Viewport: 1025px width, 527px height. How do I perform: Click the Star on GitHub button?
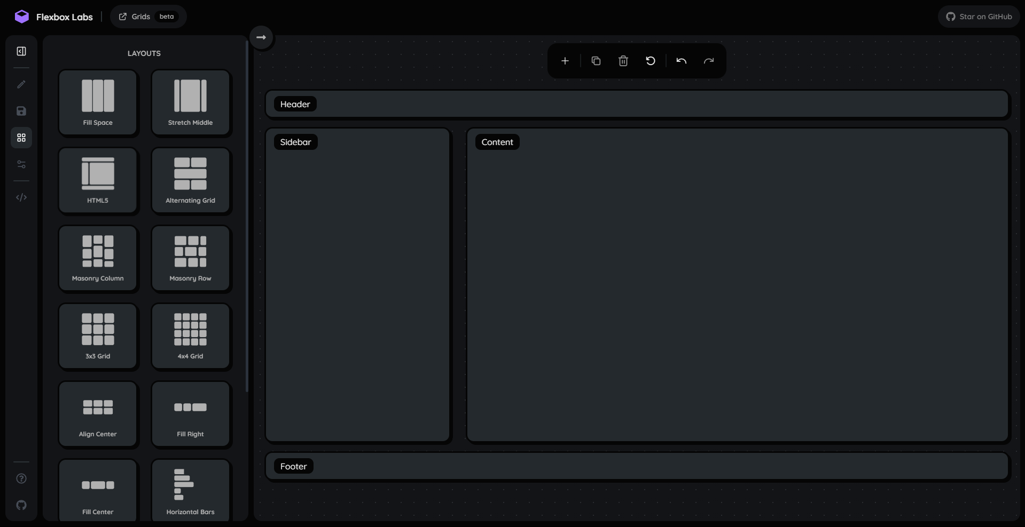point(979,17)
